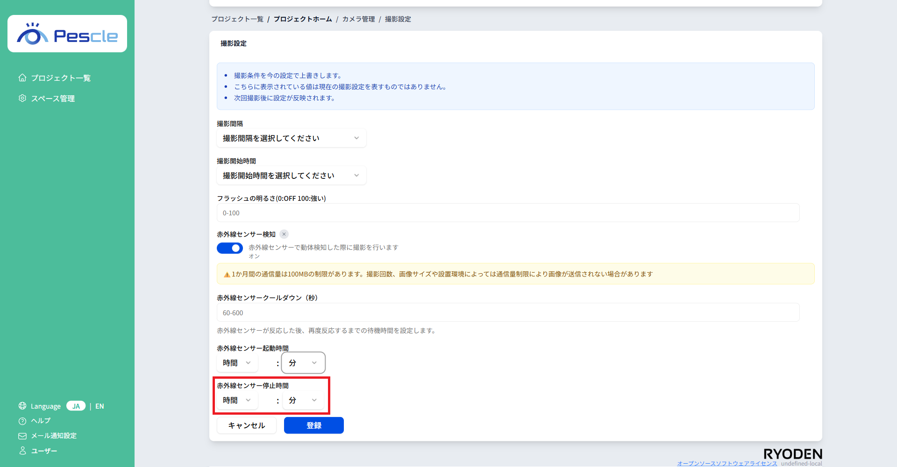Select the home icon beside プロジェクト一覧

22,78
